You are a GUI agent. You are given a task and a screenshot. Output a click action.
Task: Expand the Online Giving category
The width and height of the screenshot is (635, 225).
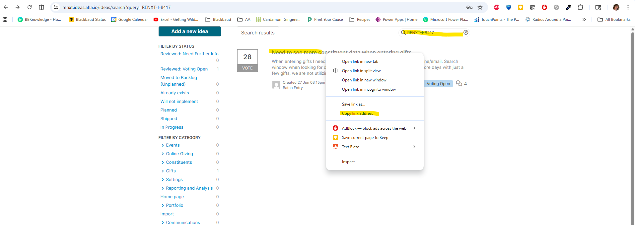163,154
